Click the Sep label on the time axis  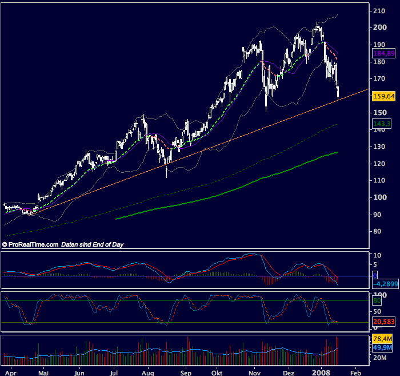[x=186, y=373]
